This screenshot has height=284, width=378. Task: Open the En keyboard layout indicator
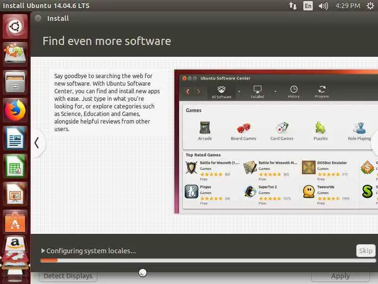pos(308,6)
